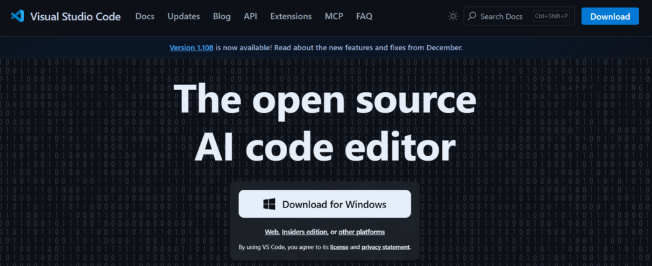Open the Blog section
Viewport: 652px width, 266px height.
pyautogui.click(x=222, y=17)
